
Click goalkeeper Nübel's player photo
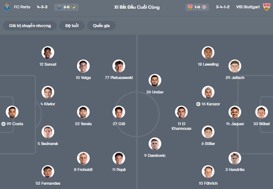(261, 112)
